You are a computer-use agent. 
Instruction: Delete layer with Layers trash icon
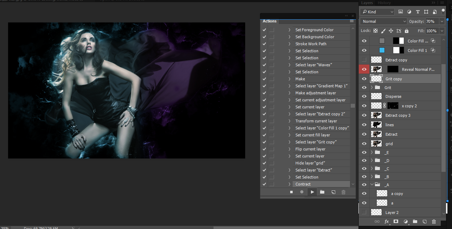point(434,222)
